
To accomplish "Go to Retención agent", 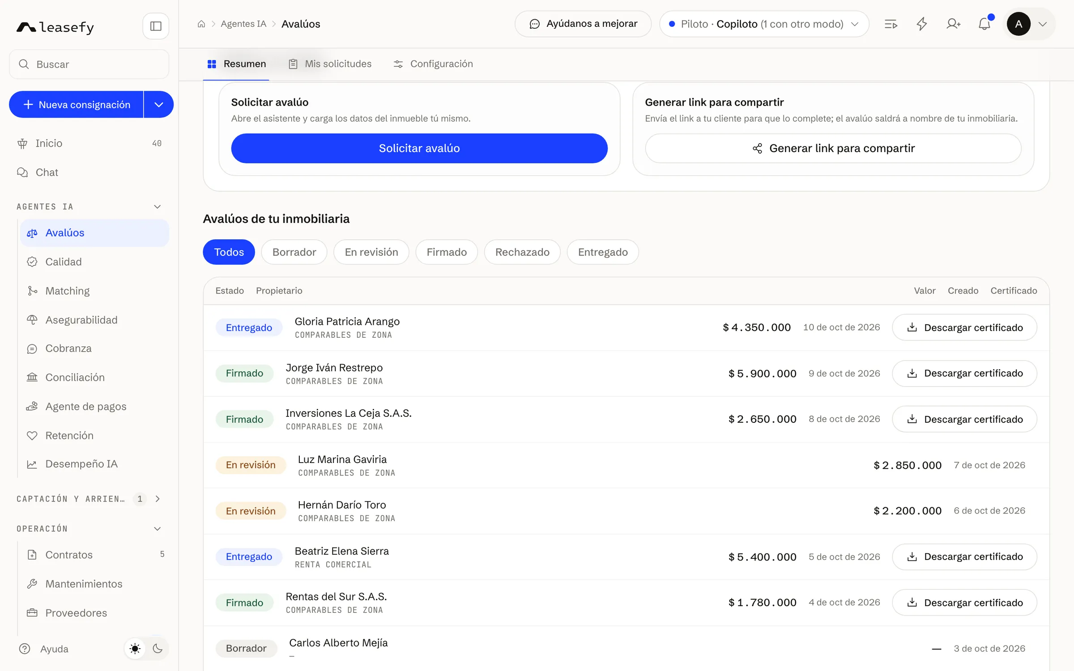I will (94, 435).
